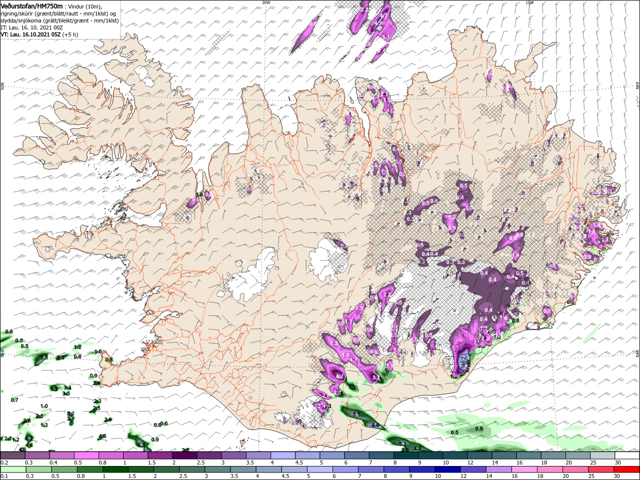Pick the lavender snow swatch at 4
The height and width of the screenshot is (480, 640).
point(283,455)
